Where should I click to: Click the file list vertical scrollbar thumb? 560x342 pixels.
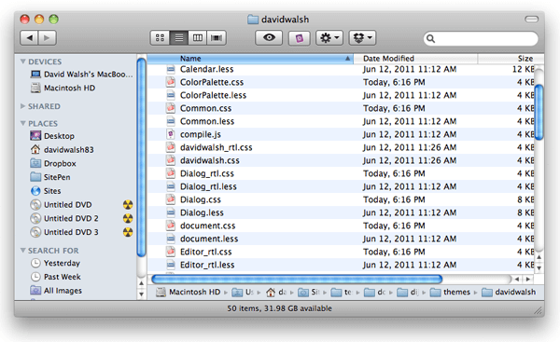(x=539, y=112)
